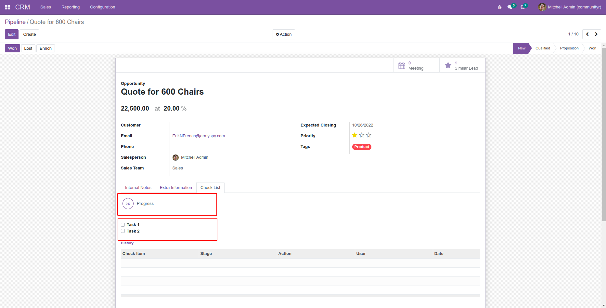Set priority to one star
The height and width of the screenshot is (308, 606).
click(355, 135)
